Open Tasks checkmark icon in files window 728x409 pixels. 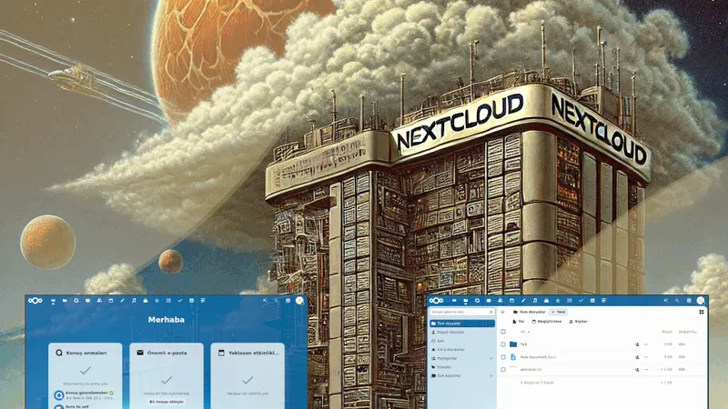[581, 301]
